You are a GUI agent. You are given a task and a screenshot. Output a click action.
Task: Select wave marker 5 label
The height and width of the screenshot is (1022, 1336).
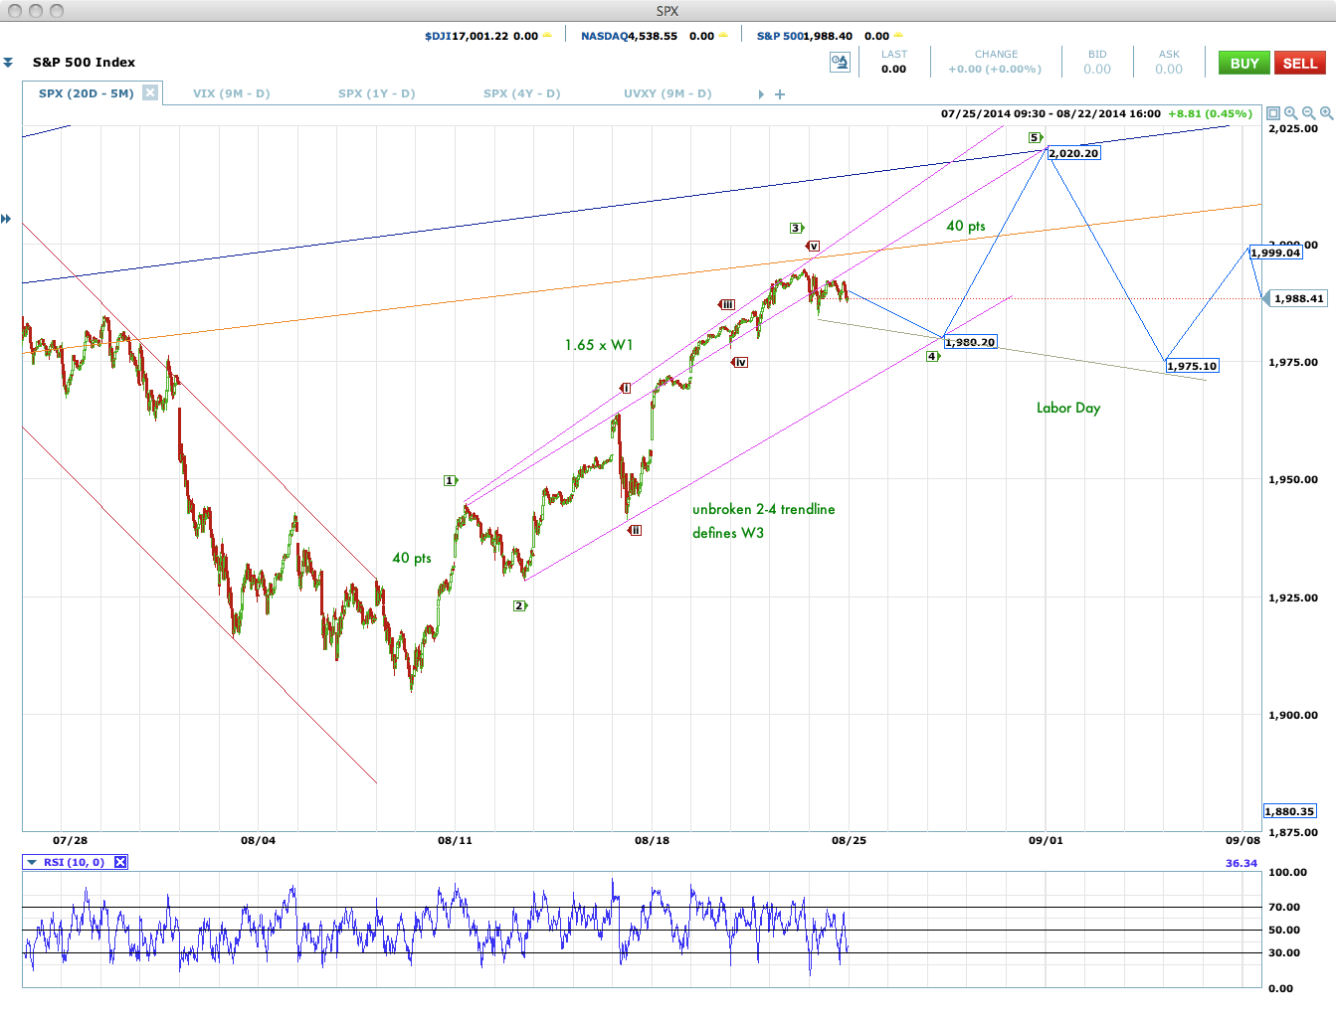click(x=1035, y=137)
